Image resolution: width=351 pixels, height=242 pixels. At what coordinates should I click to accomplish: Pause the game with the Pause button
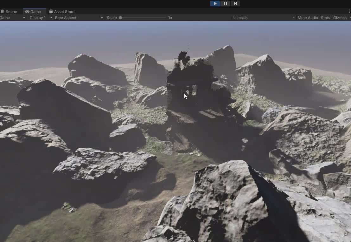pyautogui.click(x=225, y=3)
